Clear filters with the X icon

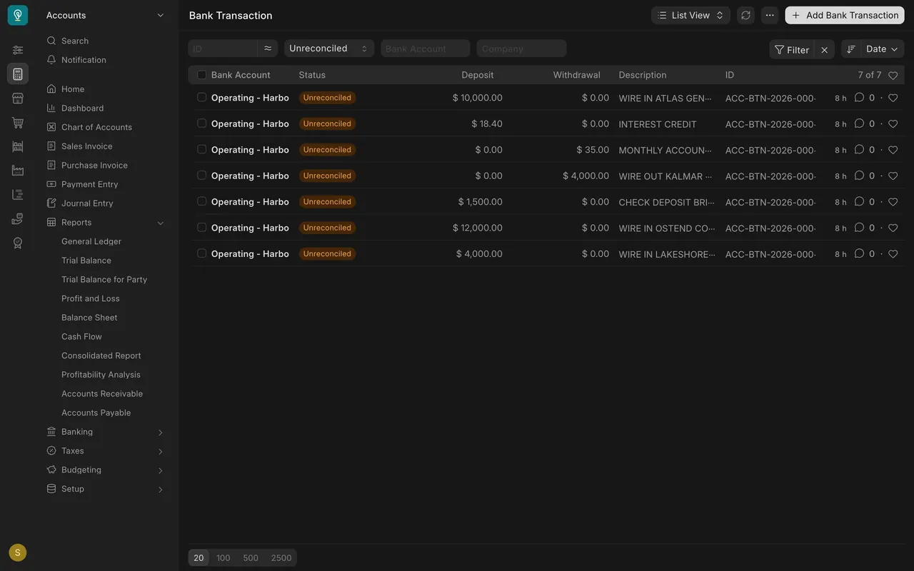pos(824,49)
